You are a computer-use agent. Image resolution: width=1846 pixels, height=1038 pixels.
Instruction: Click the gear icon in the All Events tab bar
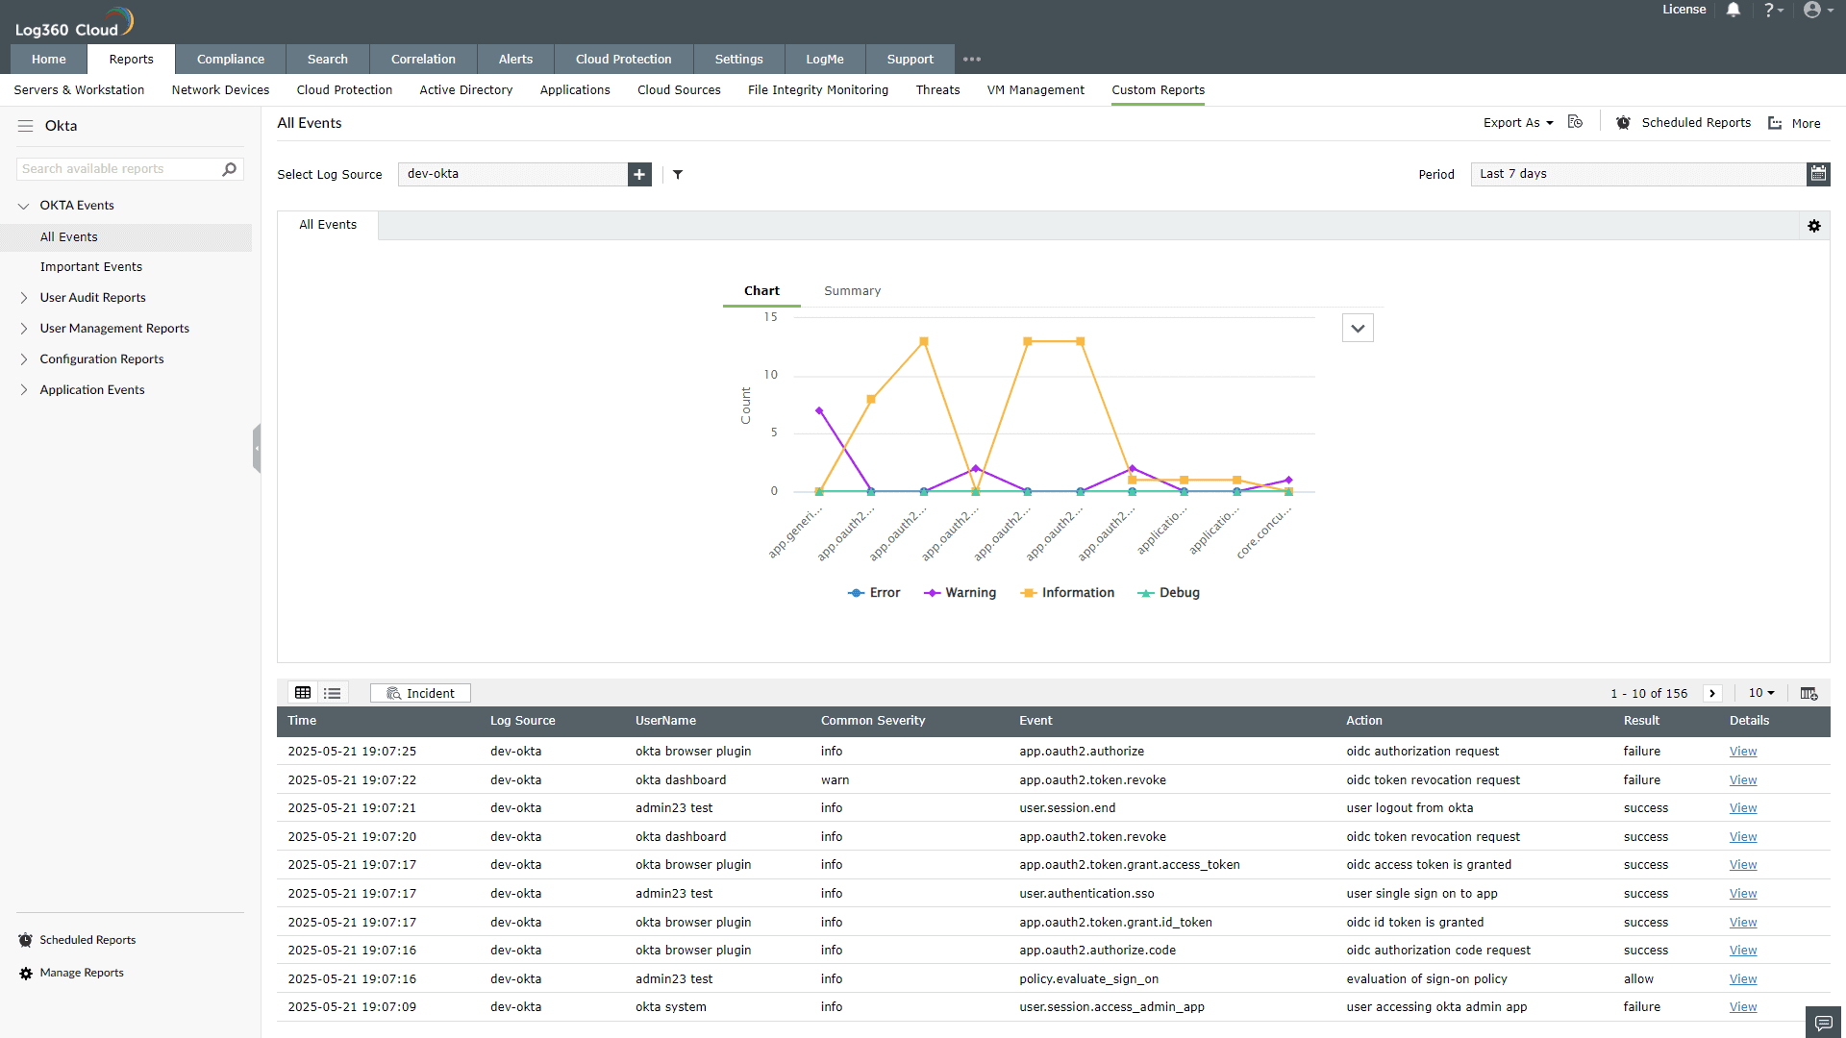pos(1814,226)
